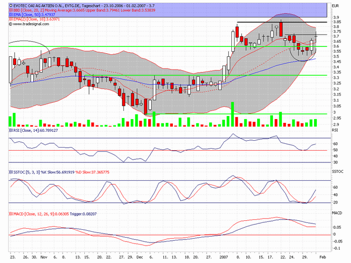Click the EUR axis label
Viewport: 351px width, 263px height.
(335, 6)
